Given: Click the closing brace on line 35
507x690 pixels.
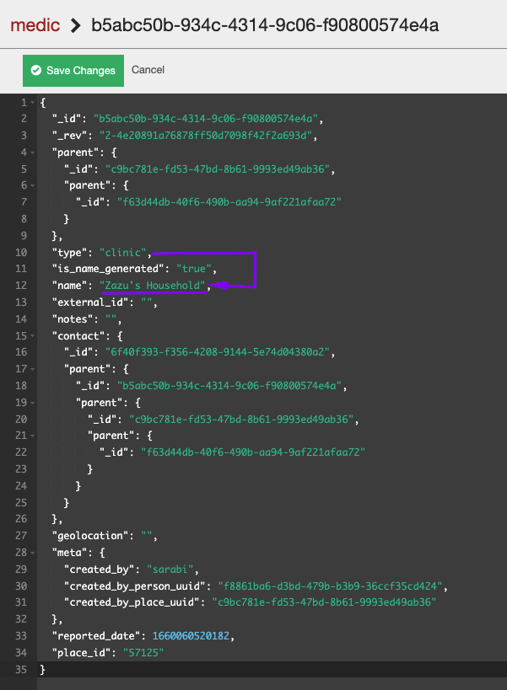Looking at the screenshot, I should pos(43,670).
